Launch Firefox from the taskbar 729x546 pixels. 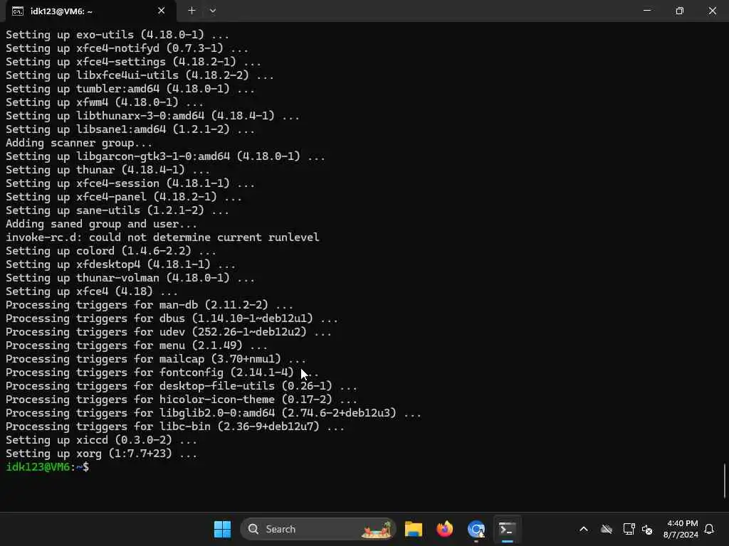click(x=444, y=529)
